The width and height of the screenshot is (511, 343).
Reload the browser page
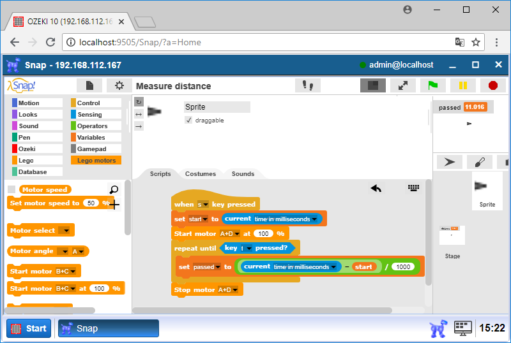click(x=50, y=42)
